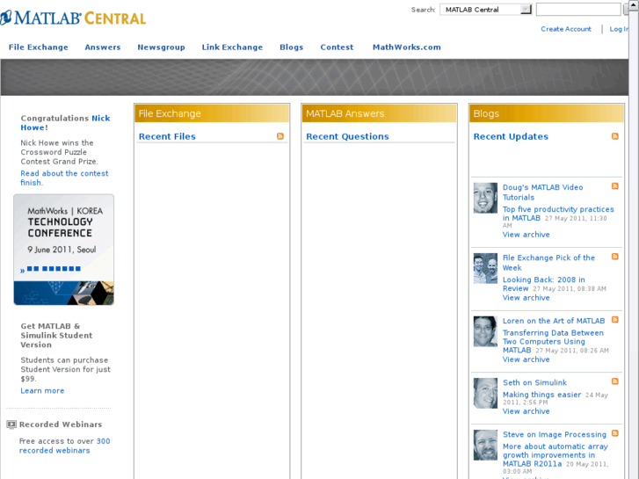This screenshot has width=639, height=479.
Task: View archive for Pick of the Week
Action: point(526,298)
